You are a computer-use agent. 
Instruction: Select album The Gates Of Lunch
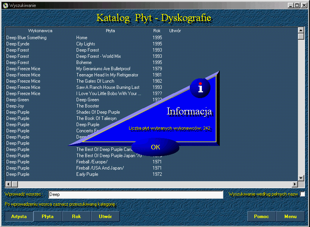coord(95,81)
